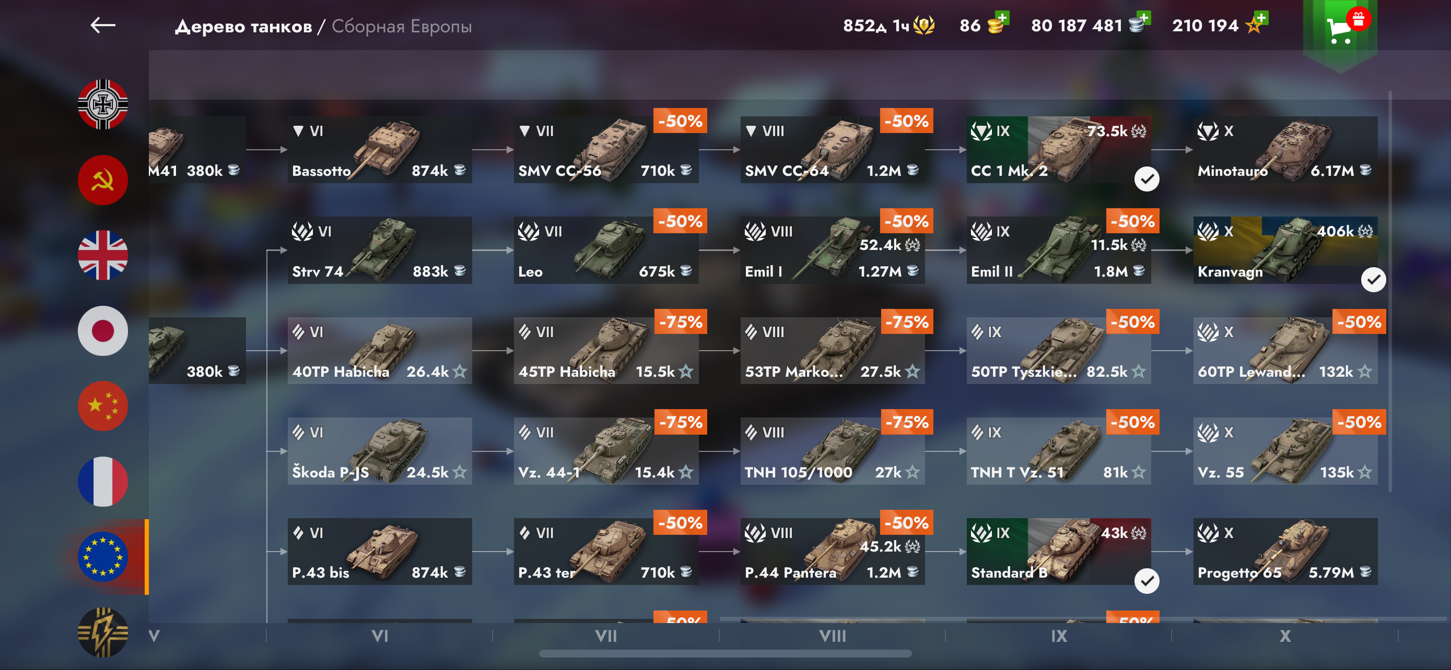Expand the SMV CC-64 tier VIII triangle marker
The image size is (1451, 670).
pos(751,131)
